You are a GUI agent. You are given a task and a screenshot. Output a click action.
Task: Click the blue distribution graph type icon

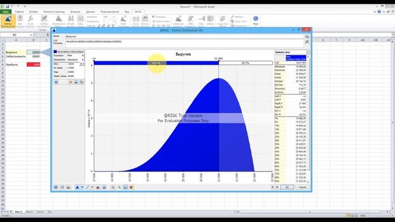tap(77, 187)
